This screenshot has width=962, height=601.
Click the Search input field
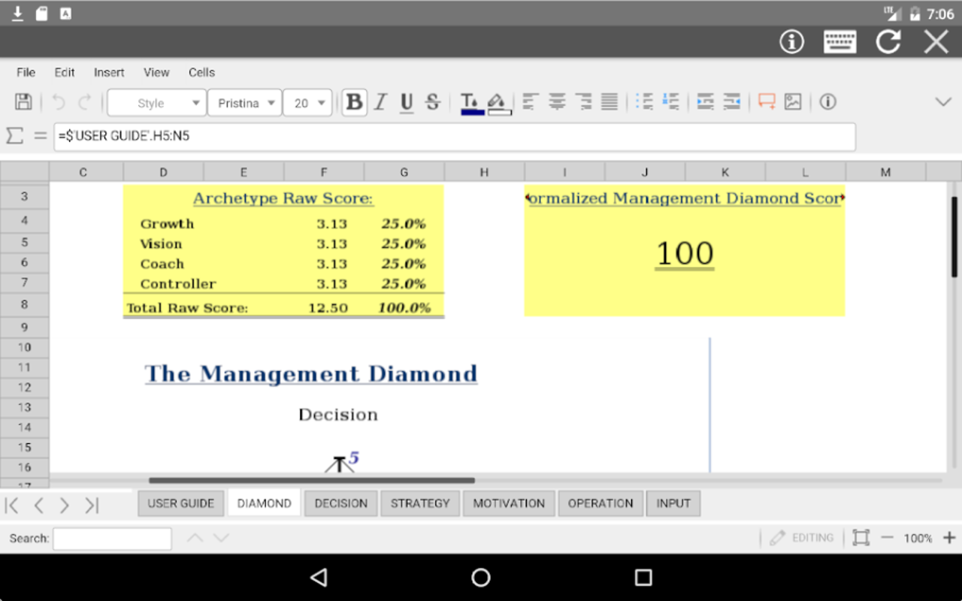point(112,539)
